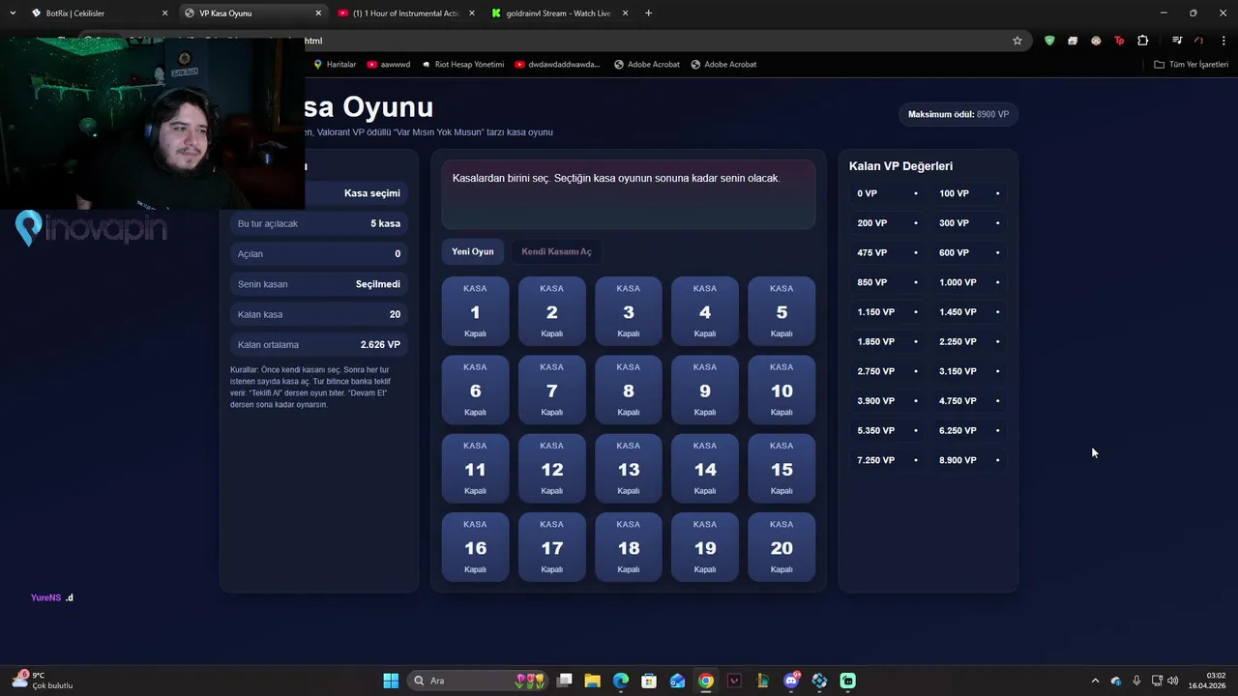Click the Kendi Kasamı Aç button

tap(556, 251)
